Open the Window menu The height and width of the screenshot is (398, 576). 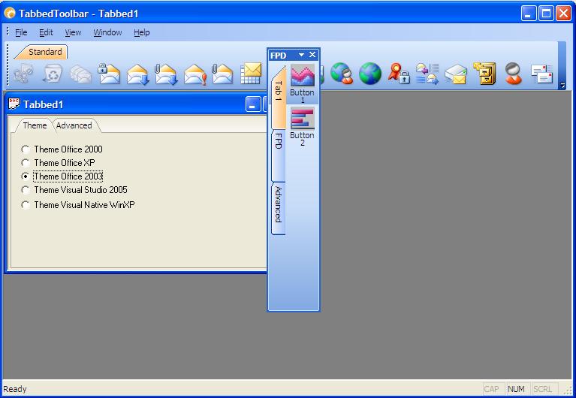[x=107, y=32]
